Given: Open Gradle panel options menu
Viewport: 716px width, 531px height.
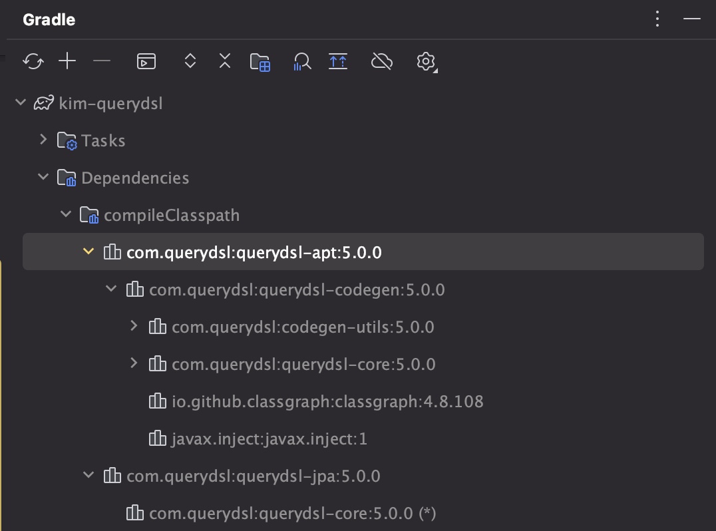Looking at the screenshot, I should pos(657,19).
